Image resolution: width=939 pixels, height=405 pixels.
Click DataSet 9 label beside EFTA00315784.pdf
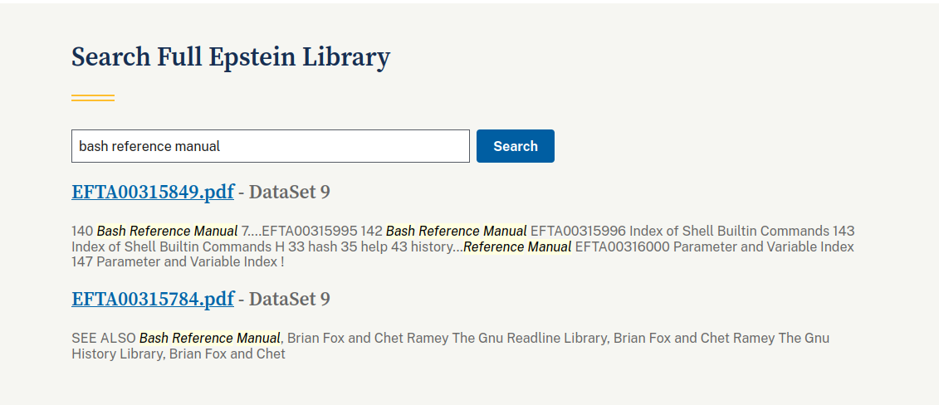(x=289, y=300)
